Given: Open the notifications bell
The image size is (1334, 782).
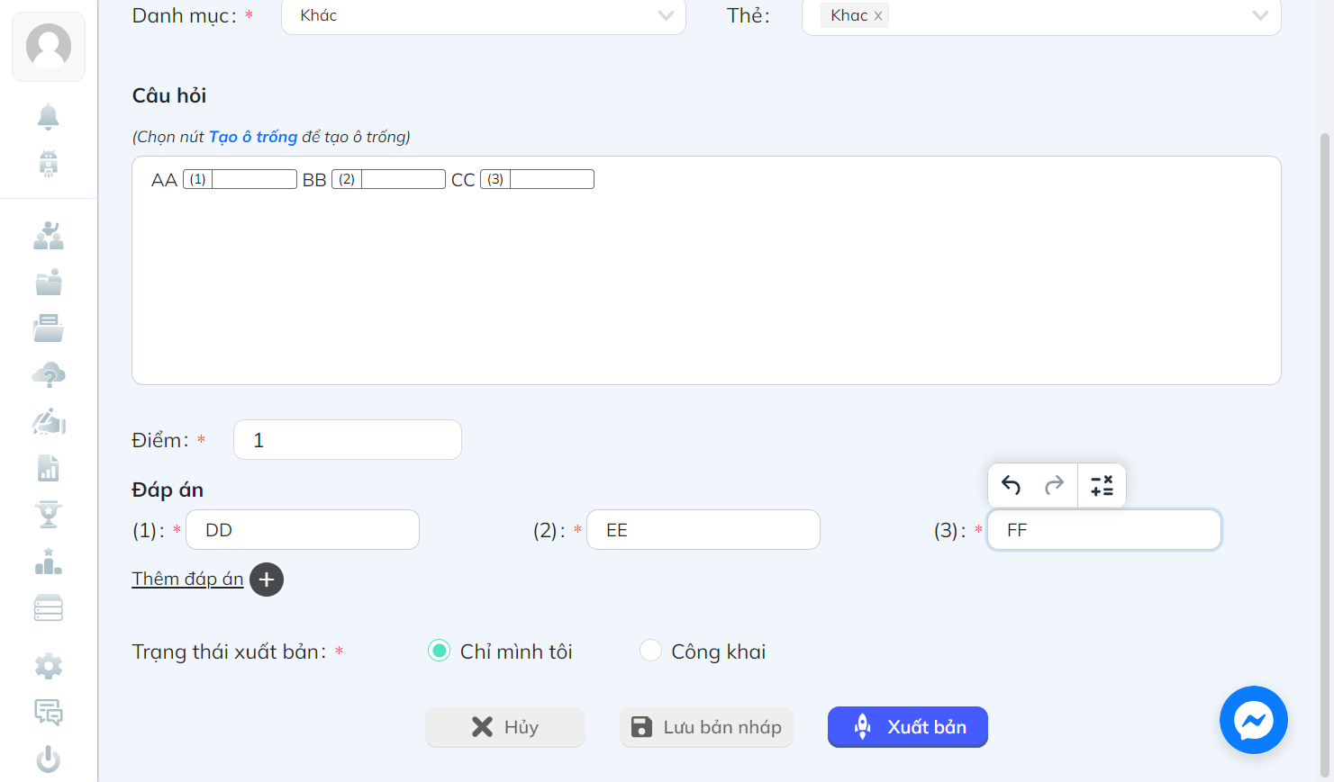Looking at the screenshot, I should 49,116.
